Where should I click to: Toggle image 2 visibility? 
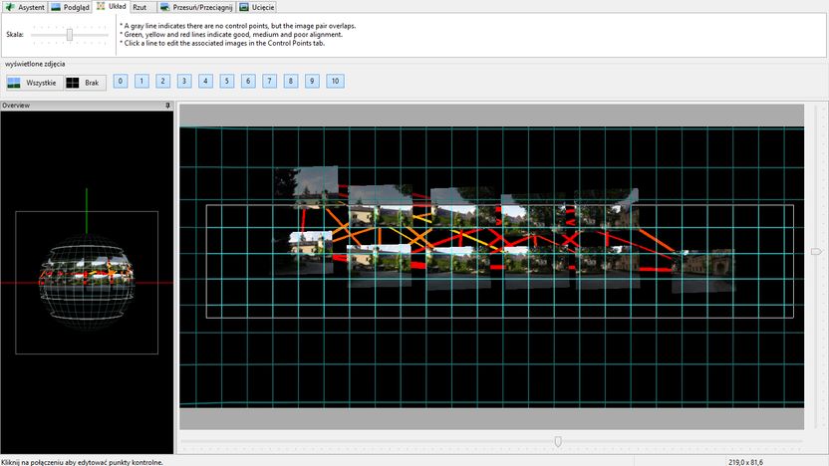coord(162,81)
